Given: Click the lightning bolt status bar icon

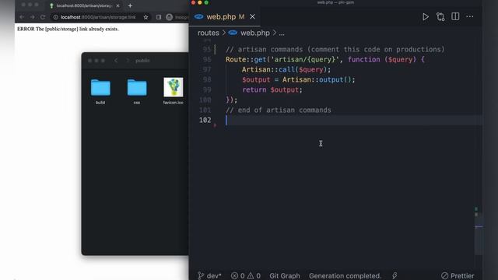Looking at the screenshot, I should pyautogui.click(x=395, y=275).
